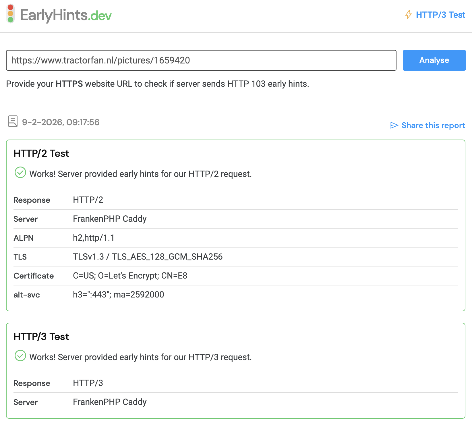Viewport: 472px width, 425px height.
Task: Select the HTTP/2 Test card heading
Action: (x=41, y=154)
